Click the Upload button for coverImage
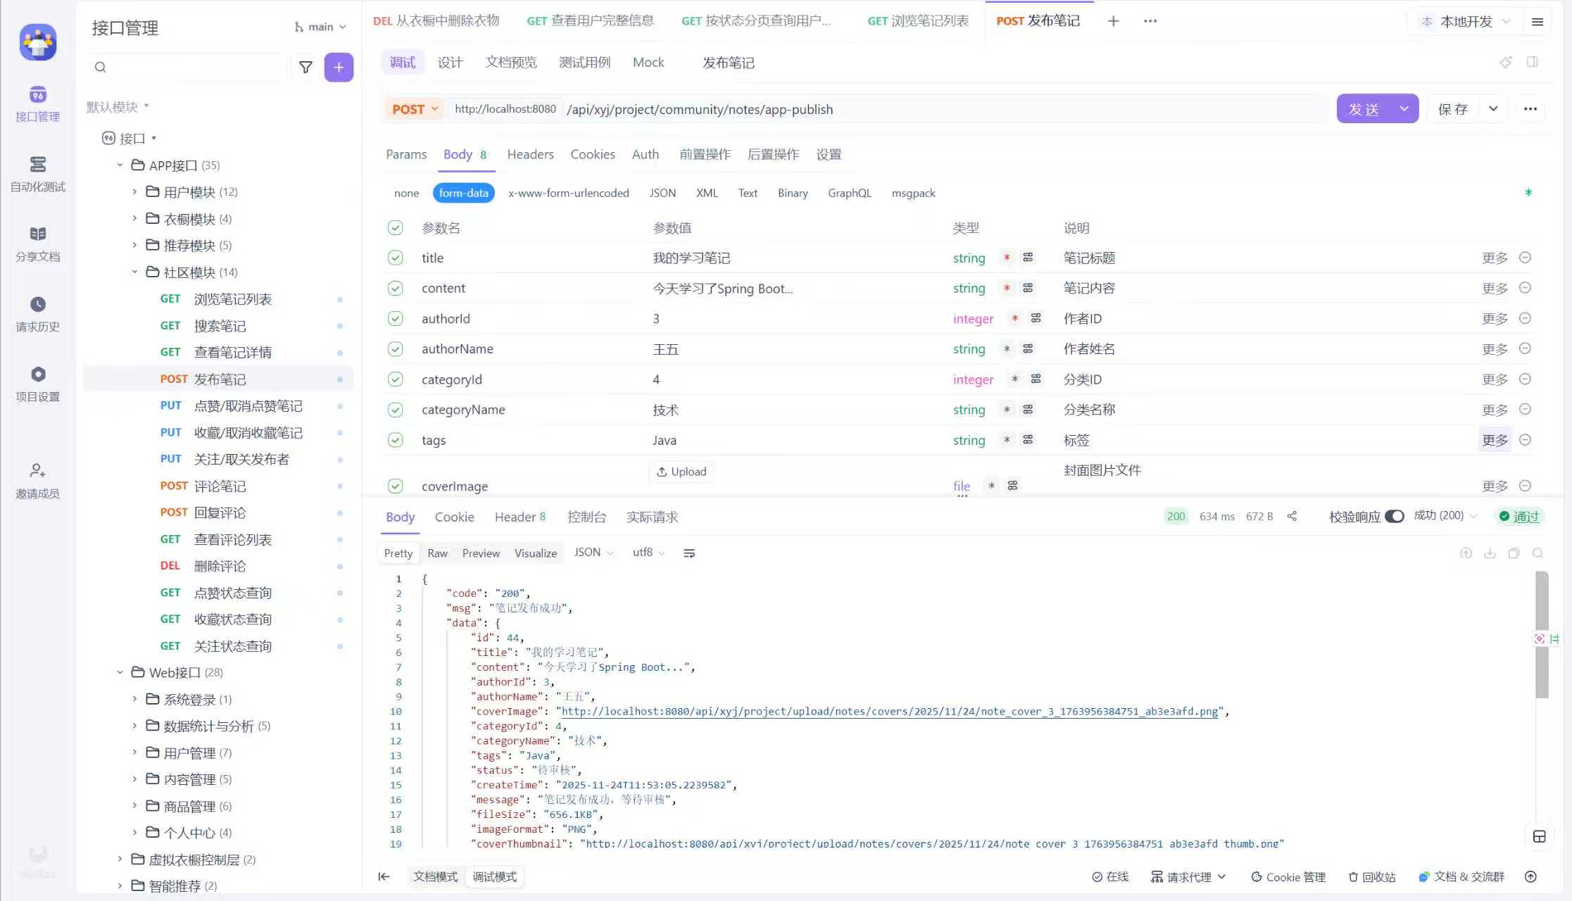Image resolution: width=1572 pixels, height=901 pixels. coord(681,472)
